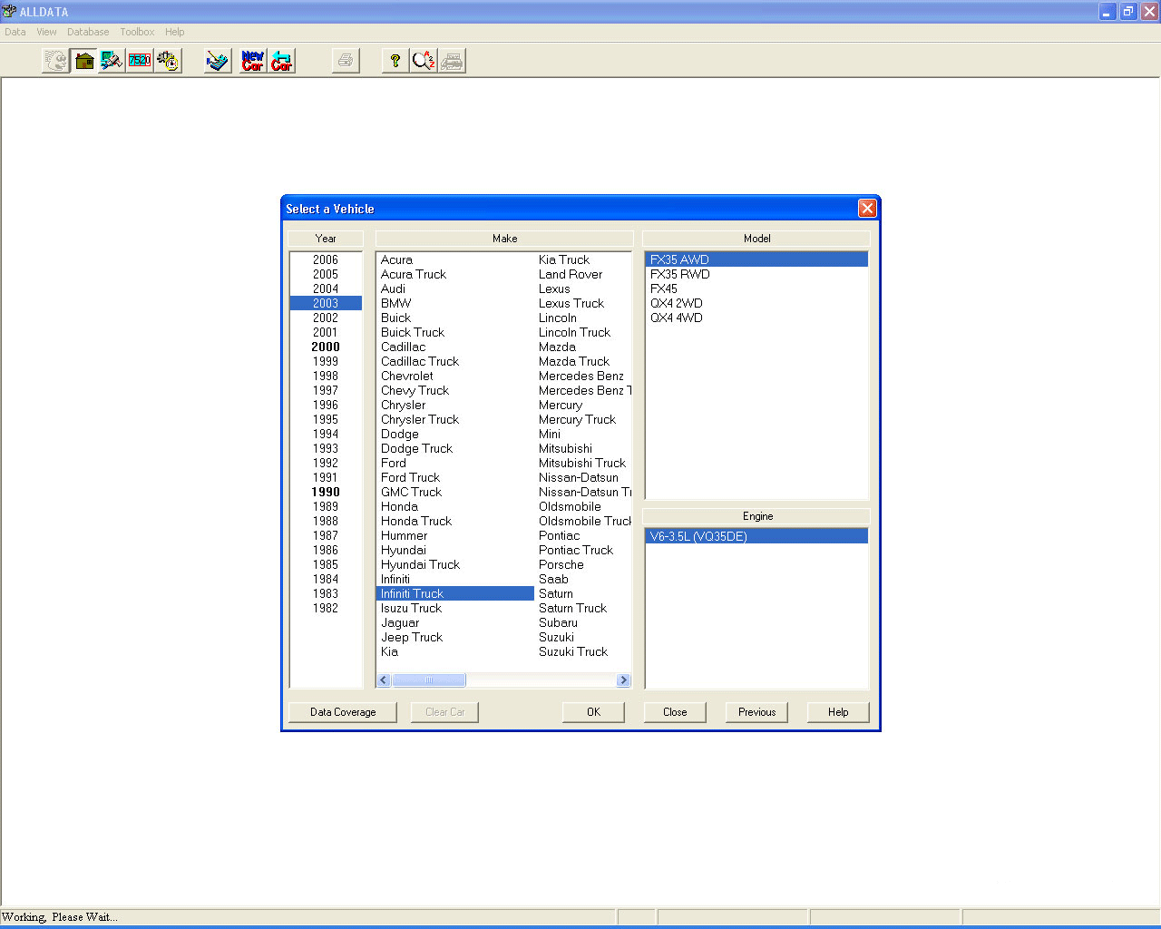Screen dimensions: 1161x929
Task: Open the Help menu
Action: [174, 32]
